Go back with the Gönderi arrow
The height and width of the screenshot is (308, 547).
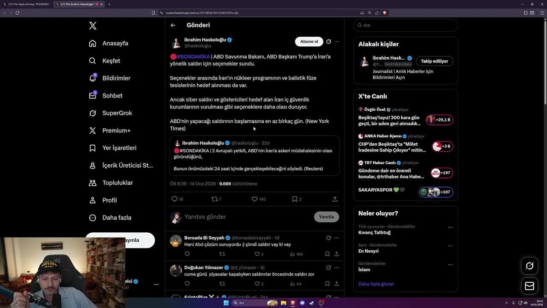coord(173,25)
